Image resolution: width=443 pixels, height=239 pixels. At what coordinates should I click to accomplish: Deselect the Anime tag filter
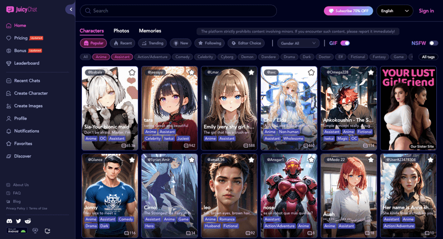tap(101, 57)
